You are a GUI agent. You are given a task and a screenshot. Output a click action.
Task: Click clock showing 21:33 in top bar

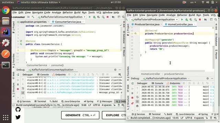[115, 2]
